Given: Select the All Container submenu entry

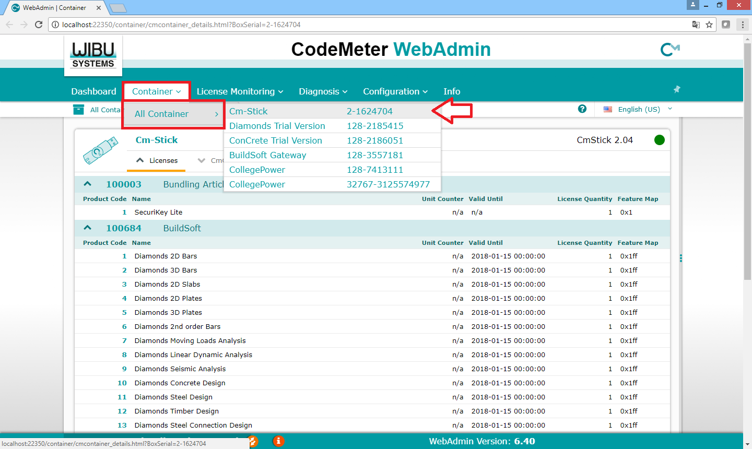Looking at the screenshot, I should coord(173,114).
